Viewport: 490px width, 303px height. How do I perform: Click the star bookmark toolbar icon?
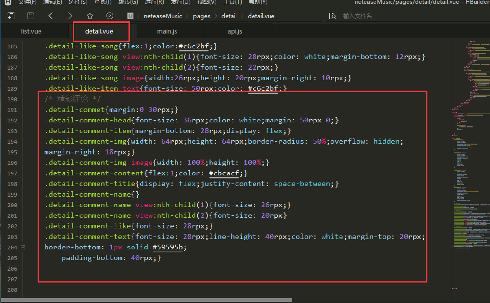pos(90,16)
